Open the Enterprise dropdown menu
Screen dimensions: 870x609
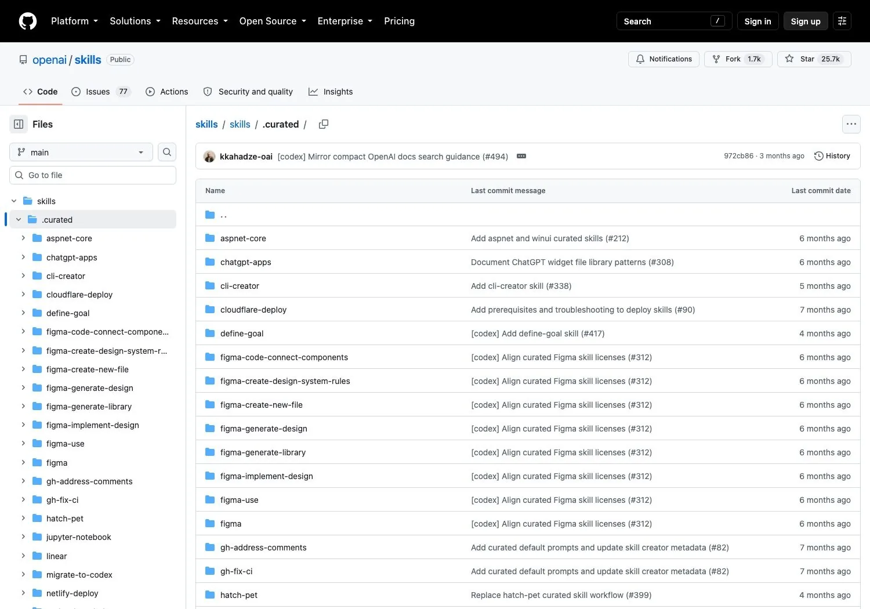point(345,21)
